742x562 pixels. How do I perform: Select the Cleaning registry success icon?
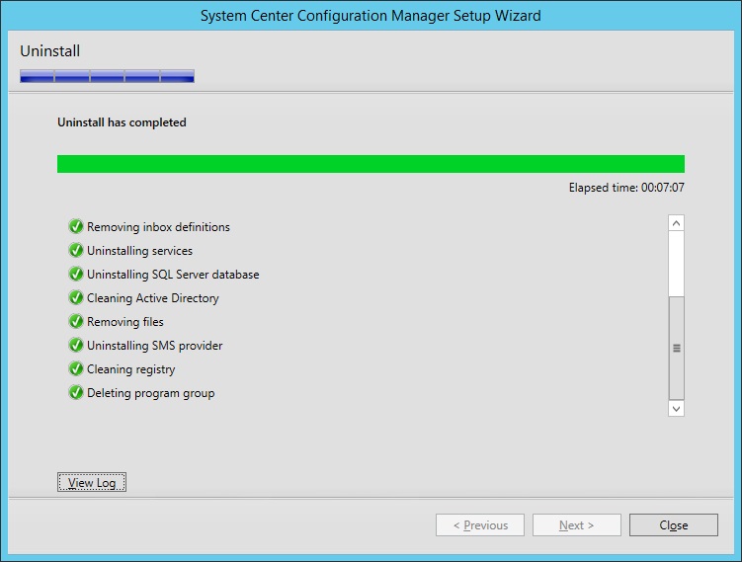pyautogui.click(x=76, y=369)
